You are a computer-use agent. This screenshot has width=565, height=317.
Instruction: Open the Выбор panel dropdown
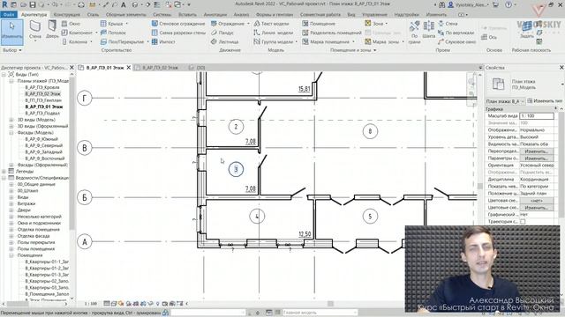[12, 50]
